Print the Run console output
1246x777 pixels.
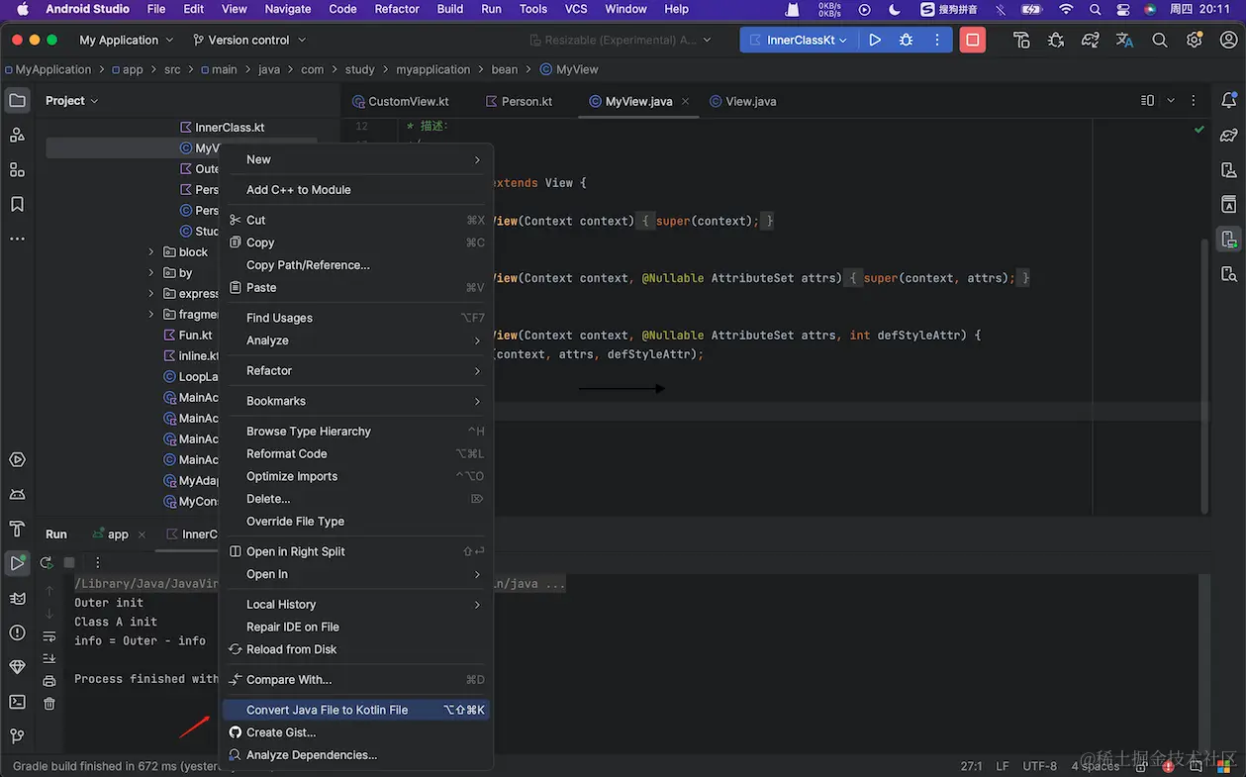pyautogui.click(x=49, y=681)
